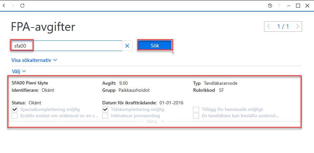Go to the next page in pager
Viewport: 314px width, 153px height.
(x=298, y=26)
